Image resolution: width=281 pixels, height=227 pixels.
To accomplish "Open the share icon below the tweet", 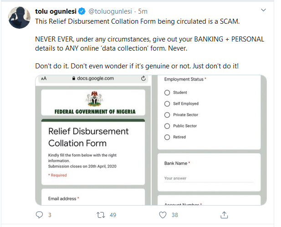I will click(224, 214).
